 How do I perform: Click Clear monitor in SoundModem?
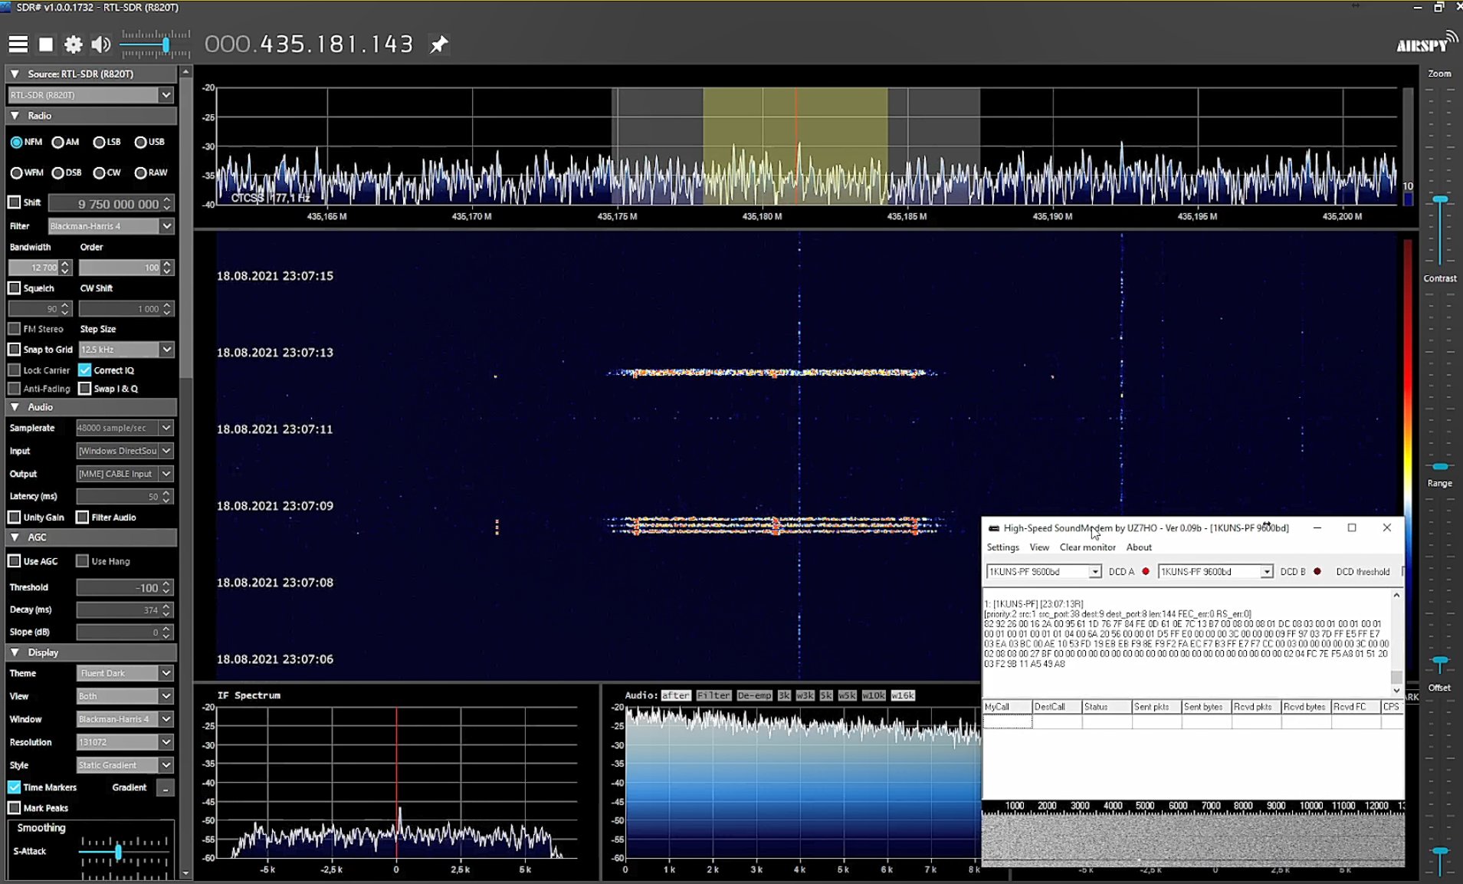1088,547
